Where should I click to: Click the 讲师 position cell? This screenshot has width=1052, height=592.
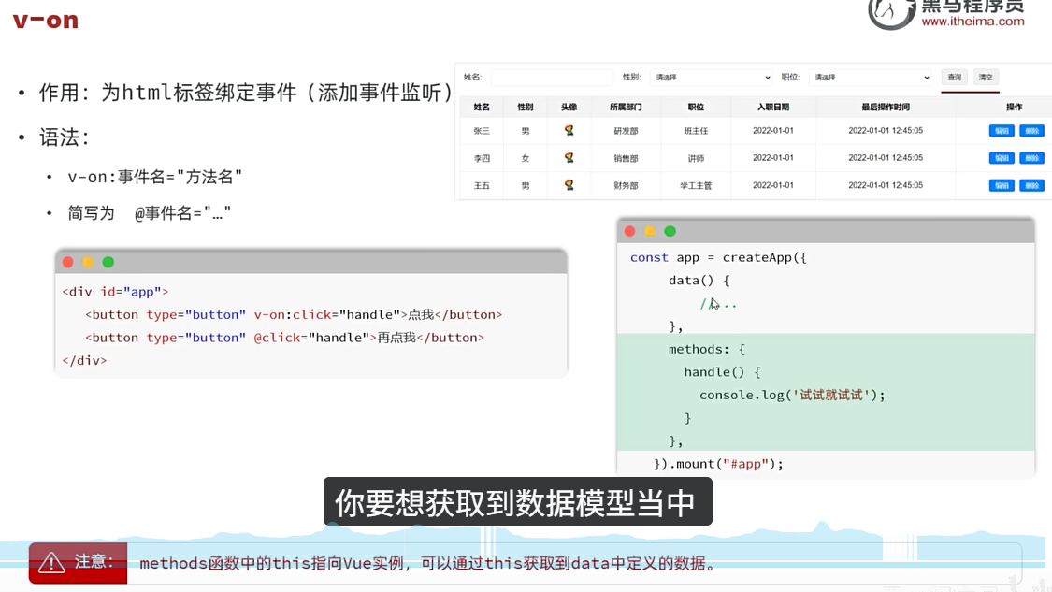pos(696,158)
